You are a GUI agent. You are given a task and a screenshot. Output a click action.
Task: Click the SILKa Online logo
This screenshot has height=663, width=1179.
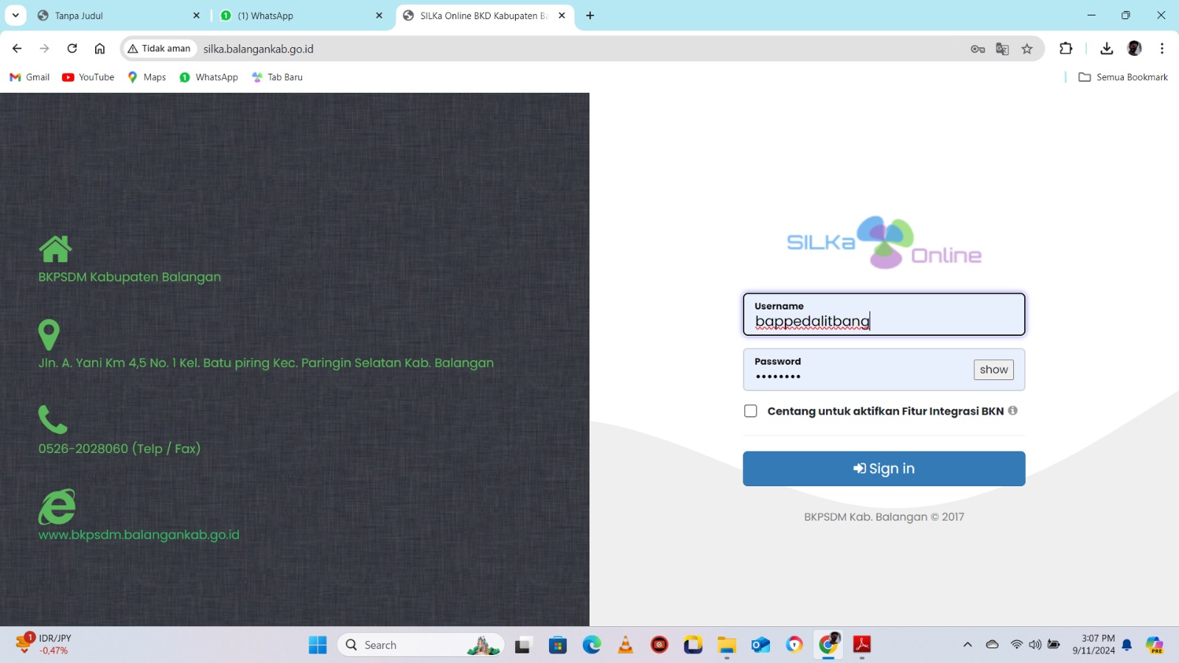[x=884, y=242]
